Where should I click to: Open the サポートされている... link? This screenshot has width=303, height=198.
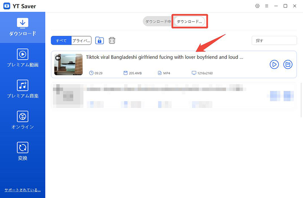pyautogui.click(x=22, y=190)
